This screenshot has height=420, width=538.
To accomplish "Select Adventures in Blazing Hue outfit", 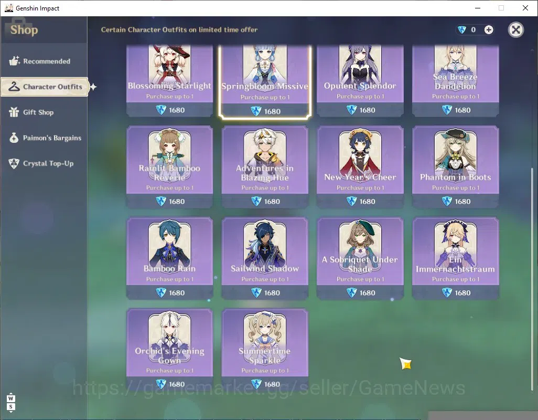I will click(265, 167).
